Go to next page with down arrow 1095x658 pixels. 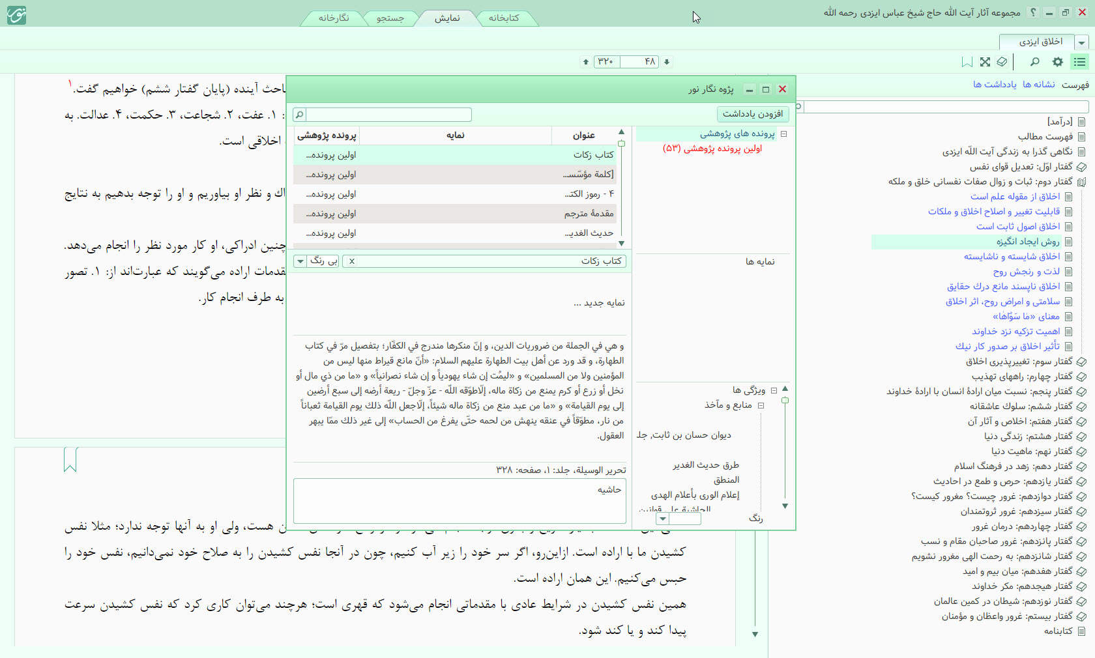667,62
